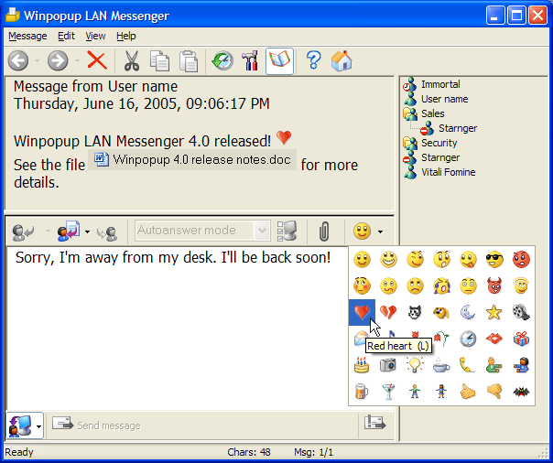Viewport: 553px width, 463px height.
Task: Insert the red lips kiss emoticon
Action: point(494,339)
